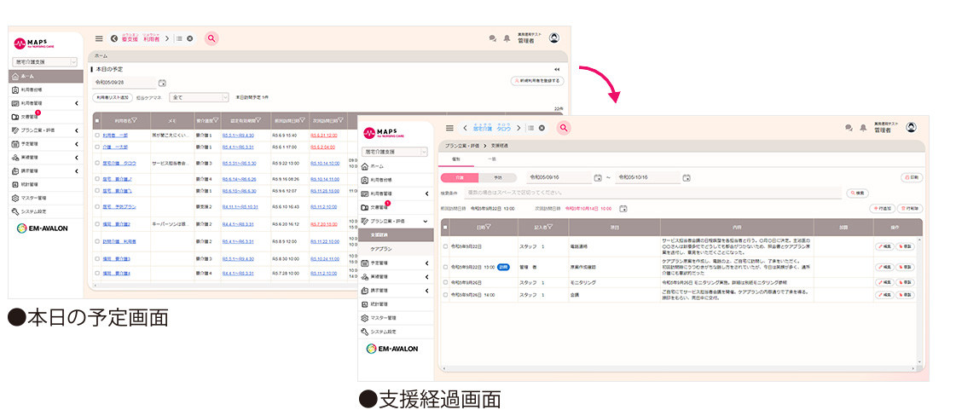Click 行削除 button
Viewport: 956px width, 410px height.
click(x=910, y=208)
